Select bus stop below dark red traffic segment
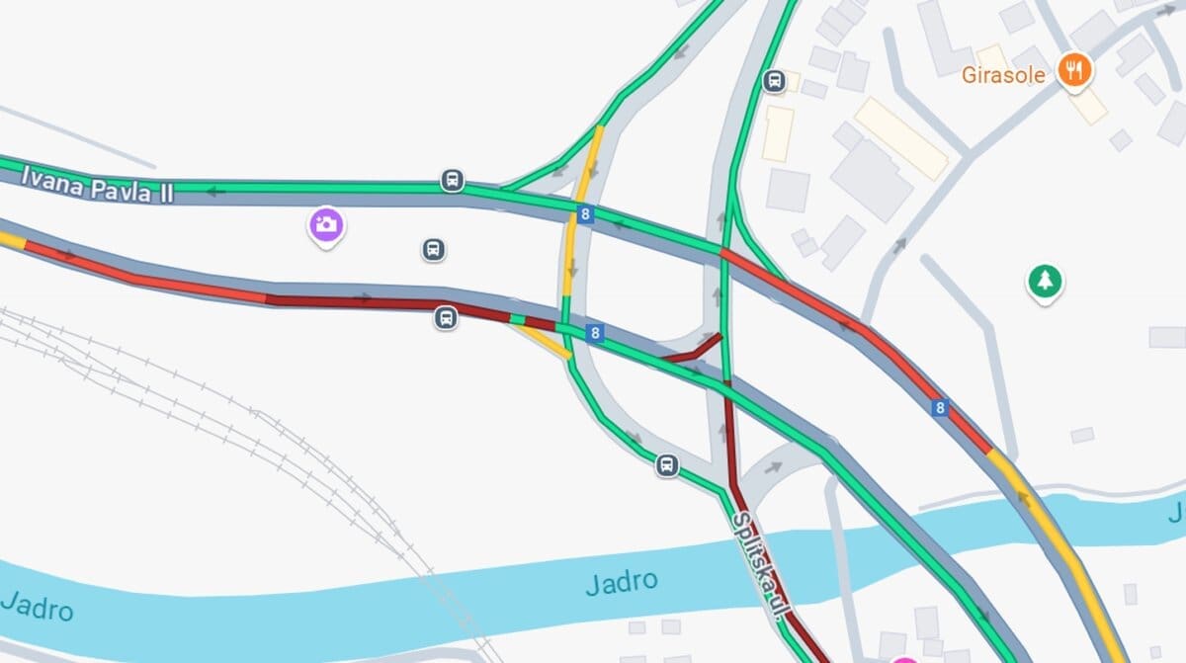The image size is (1186, 663). point(446,318)
